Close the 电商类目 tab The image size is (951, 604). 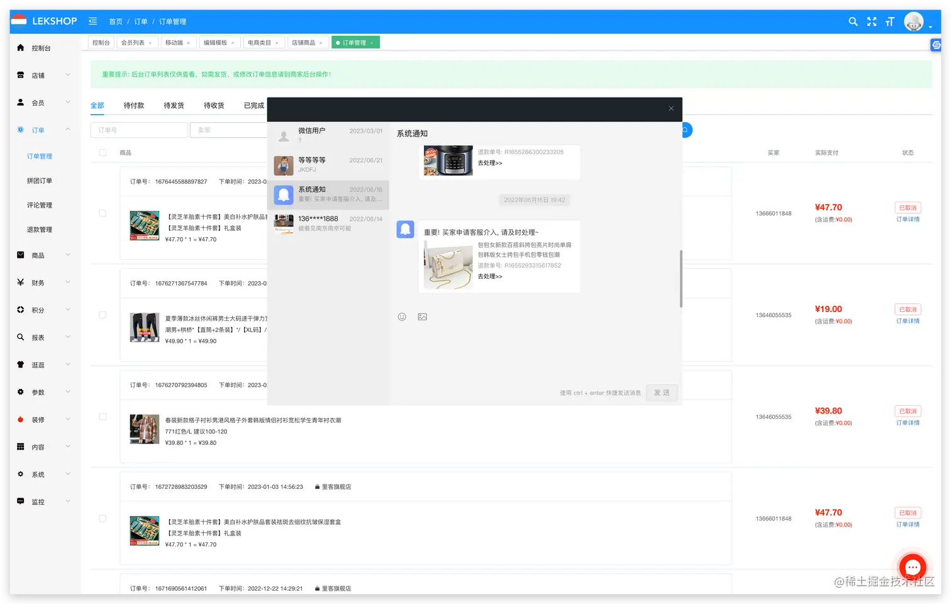click(277, 43)
